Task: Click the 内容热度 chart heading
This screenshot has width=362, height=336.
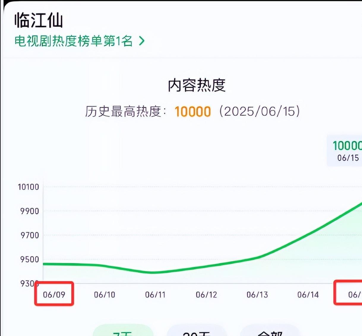Action: pos(197,85)
